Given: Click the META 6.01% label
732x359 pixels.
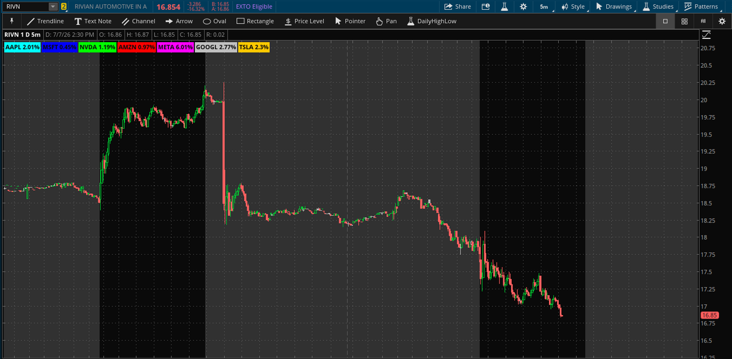Looking at the screenshot, I should point(175,46).
